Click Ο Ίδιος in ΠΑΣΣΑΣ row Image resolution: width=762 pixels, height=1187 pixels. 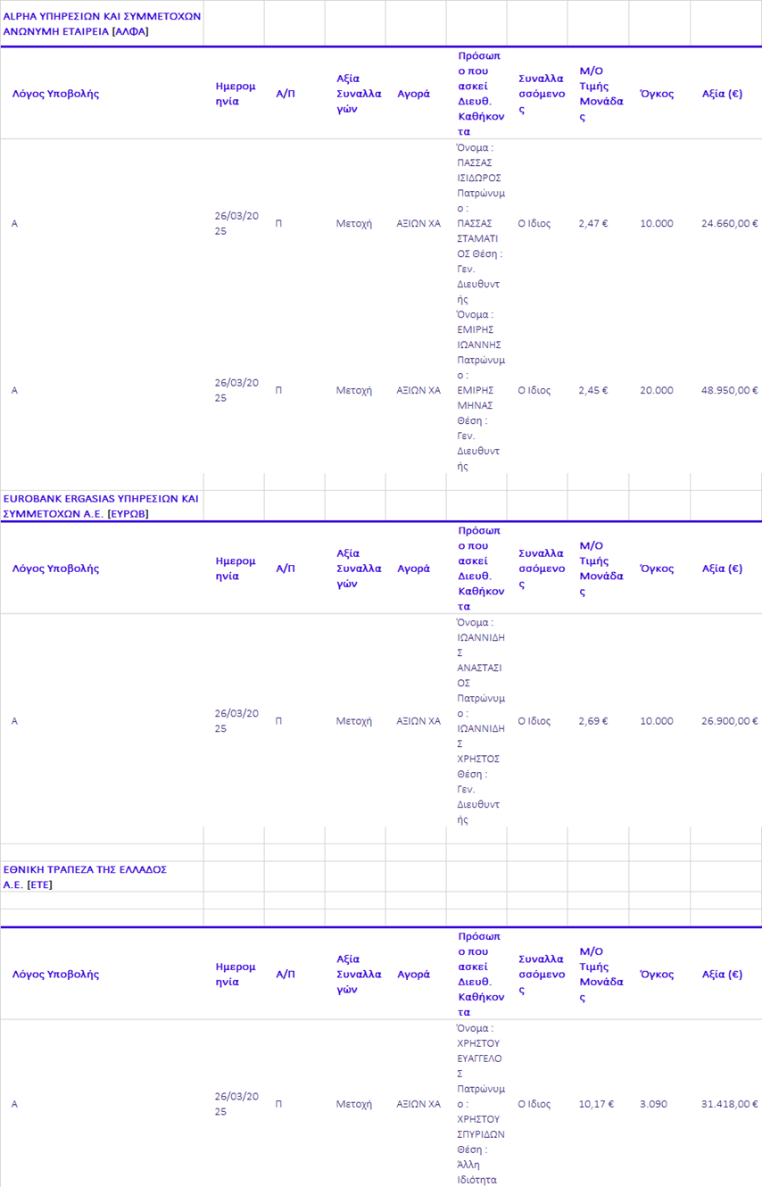[534, 223]
